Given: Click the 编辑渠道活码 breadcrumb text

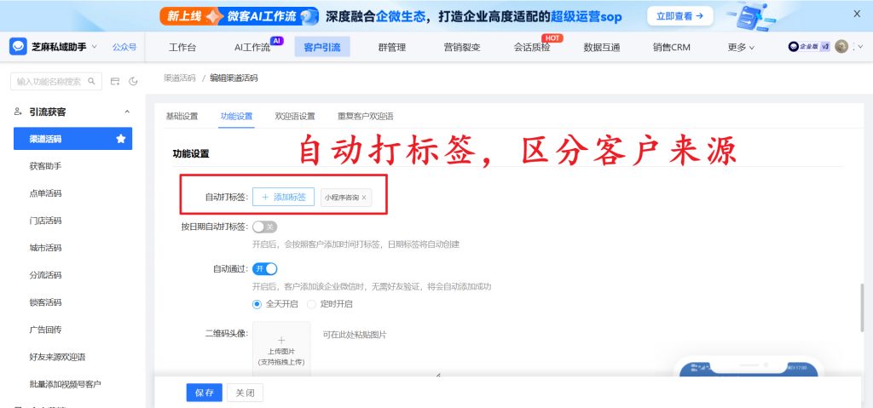Looking at the screenshot, I should (x=234, y=78).
